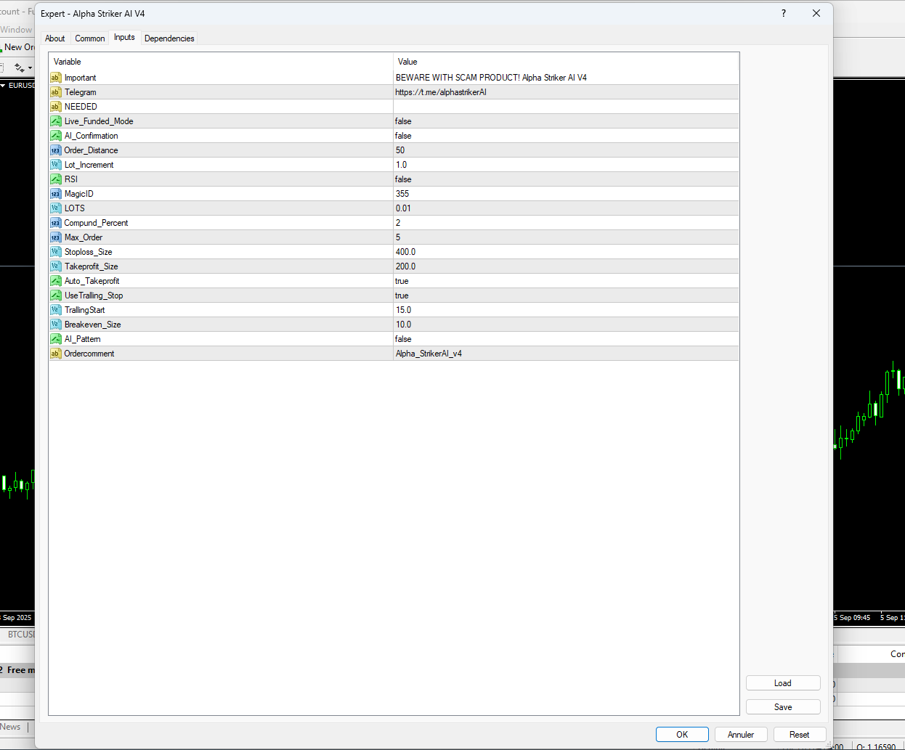The width and height of the screenshot is (905, 750).
Task: Click the double type icon beside Lot_Increment
Action: click(55, 165)
